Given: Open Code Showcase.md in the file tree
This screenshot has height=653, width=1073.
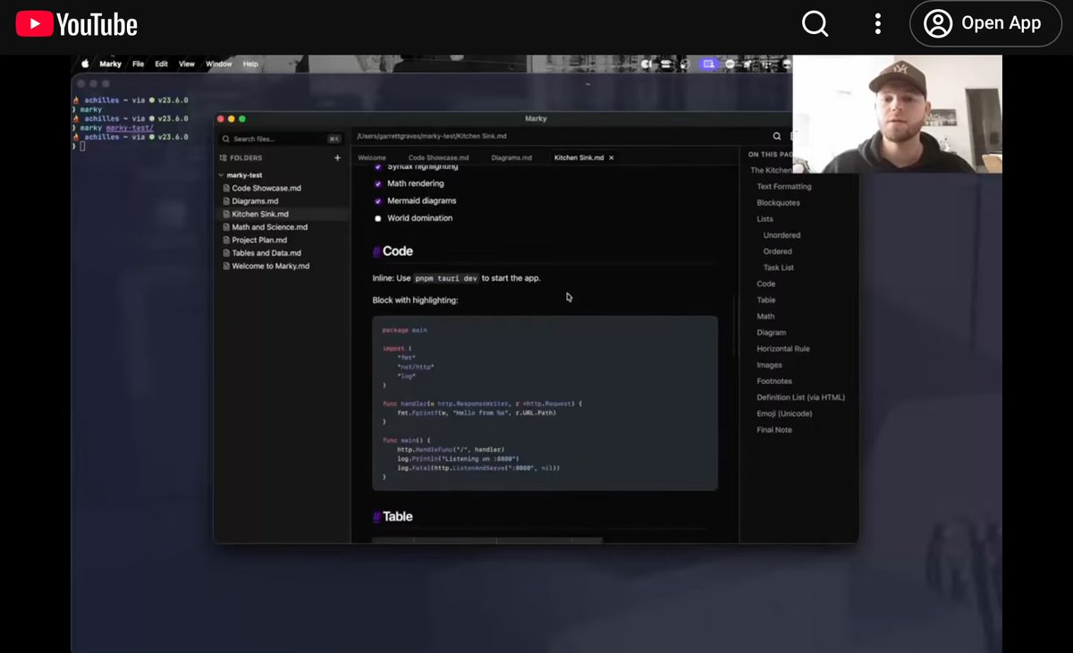Looking at the screenshot, I should point(266,189).
